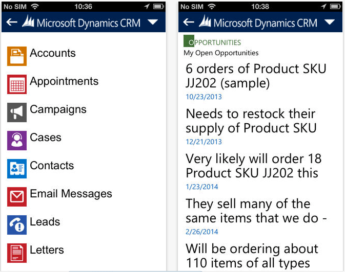Select the Appointments menu entry

coord(64,81)
